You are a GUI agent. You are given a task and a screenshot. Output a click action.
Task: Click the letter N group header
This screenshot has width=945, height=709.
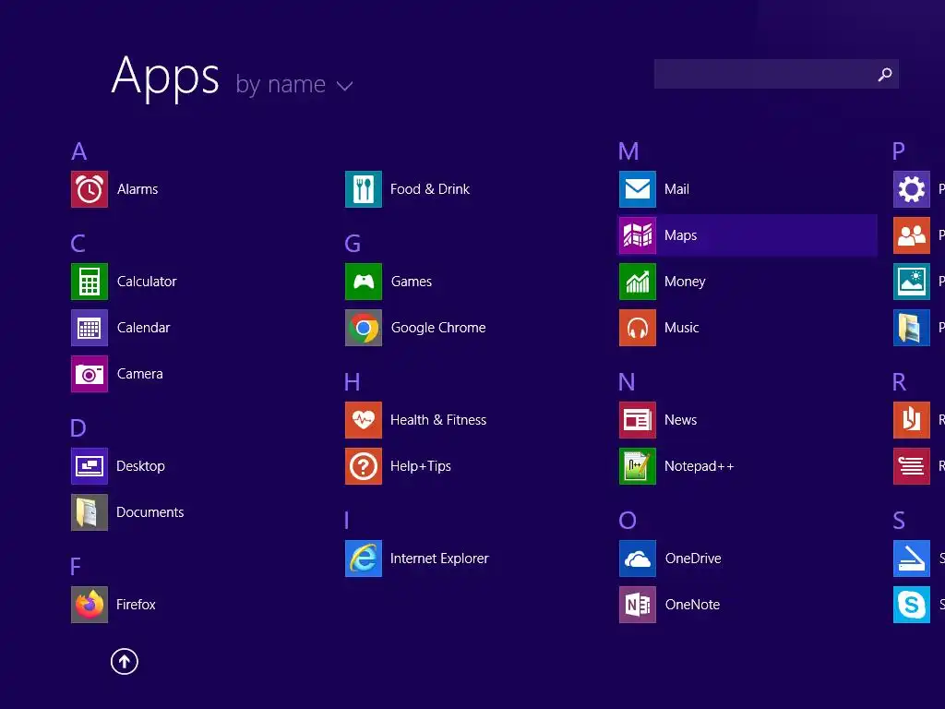tap(627, 381)
